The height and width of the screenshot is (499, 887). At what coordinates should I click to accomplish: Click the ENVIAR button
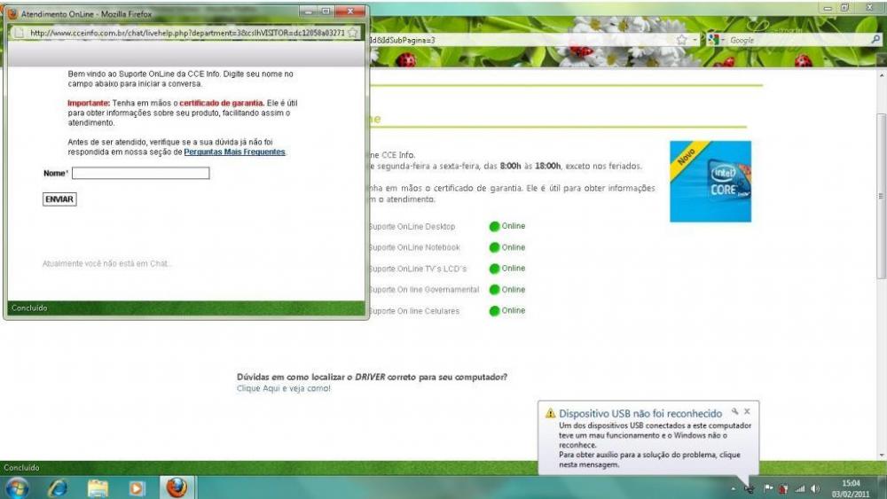point(59,199)
